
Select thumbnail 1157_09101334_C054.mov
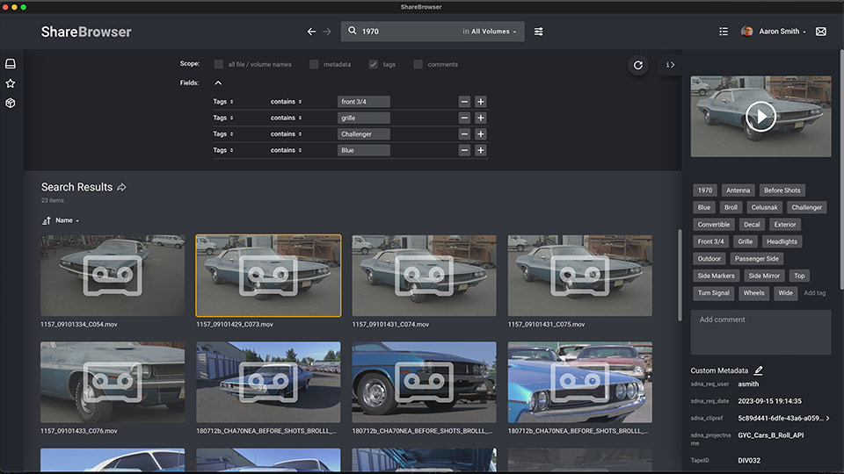(113, 275)
